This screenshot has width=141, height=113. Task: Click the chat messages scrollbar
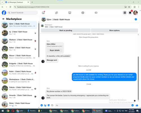point(138,78)
